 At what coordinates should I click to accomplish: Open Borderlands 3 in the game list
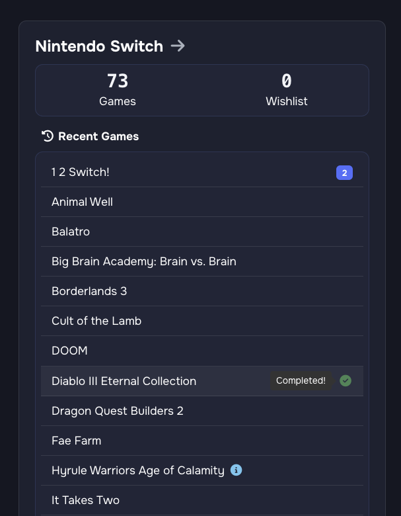[x=89, y=291]
